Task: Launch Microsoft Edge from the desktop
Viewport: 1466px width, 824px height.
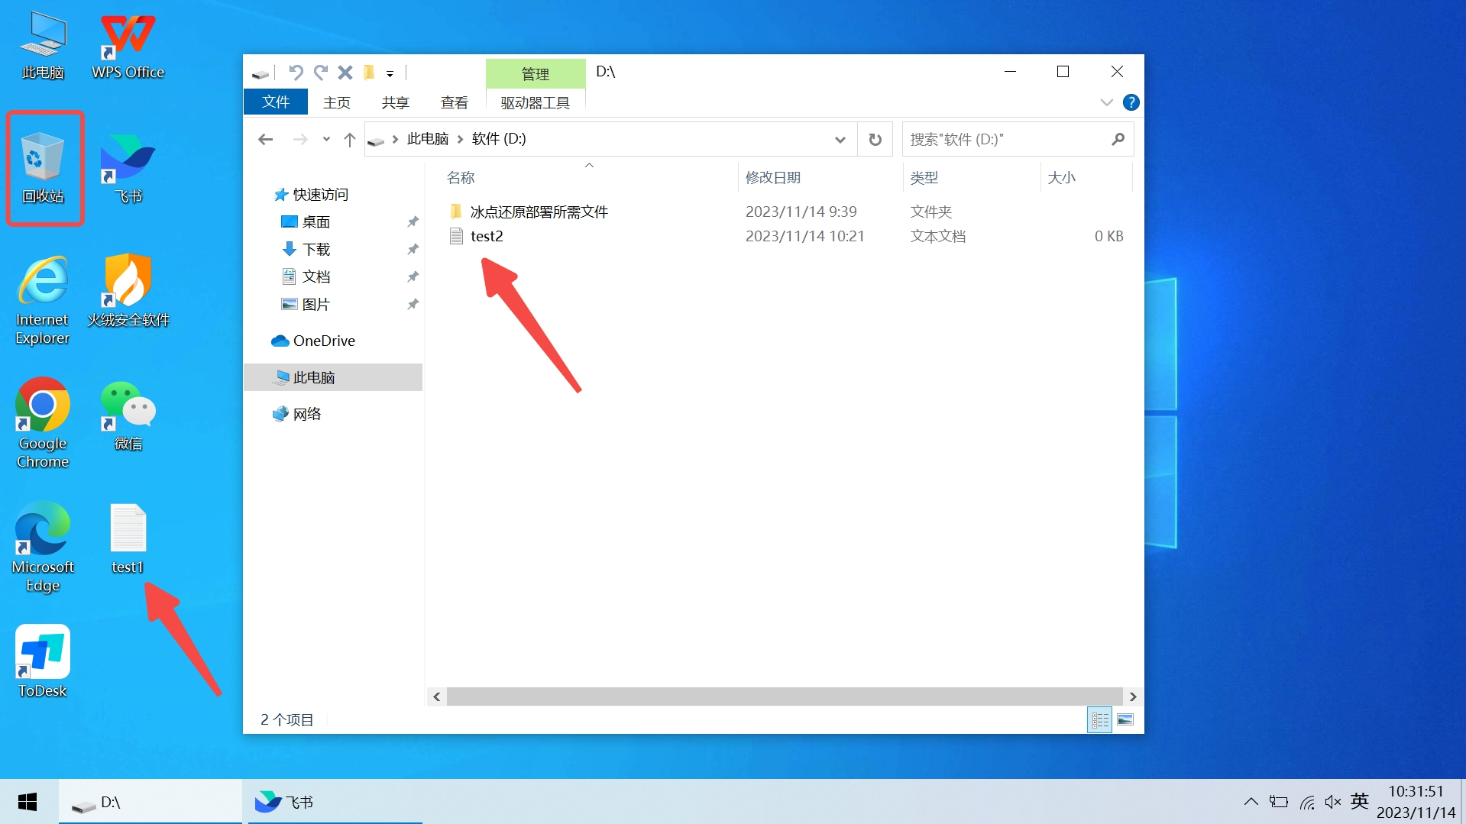Action: click(43, 547)
